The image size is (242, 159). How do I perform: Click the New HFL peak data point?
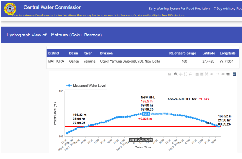(x=145, y=114)
